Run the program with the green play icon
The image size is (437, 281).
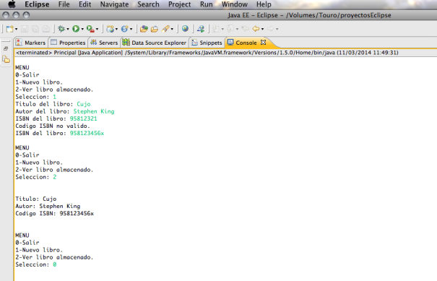point(76,29)
